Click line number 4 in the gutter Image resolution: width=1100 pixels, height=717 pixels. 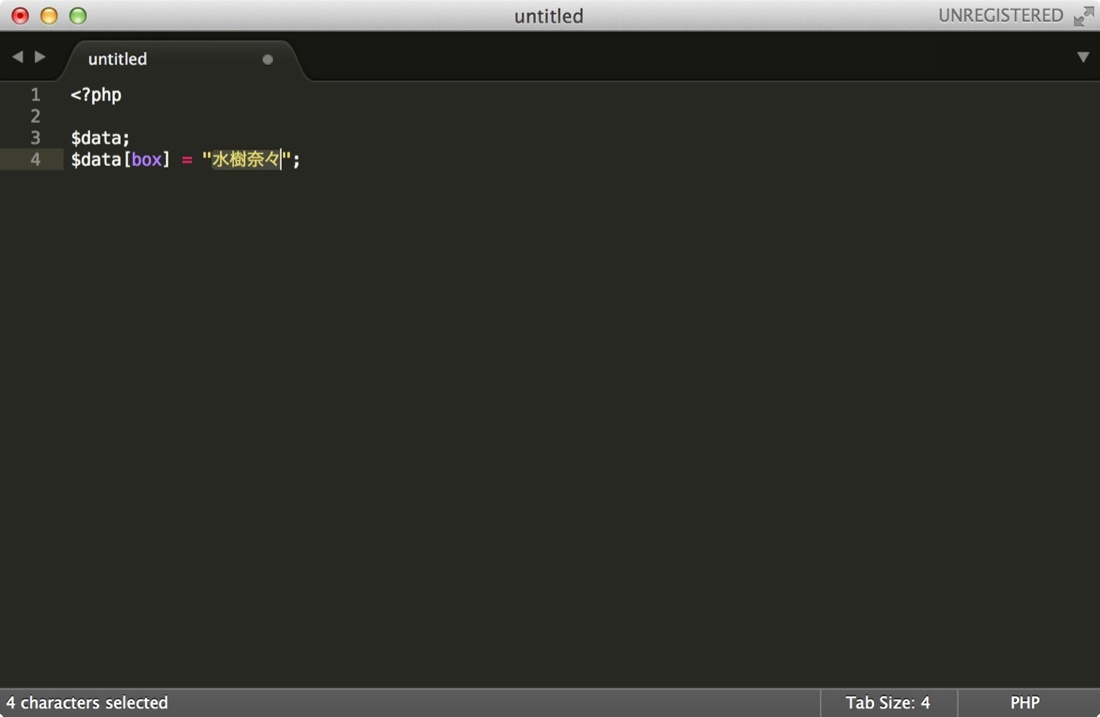click(36, 160)
